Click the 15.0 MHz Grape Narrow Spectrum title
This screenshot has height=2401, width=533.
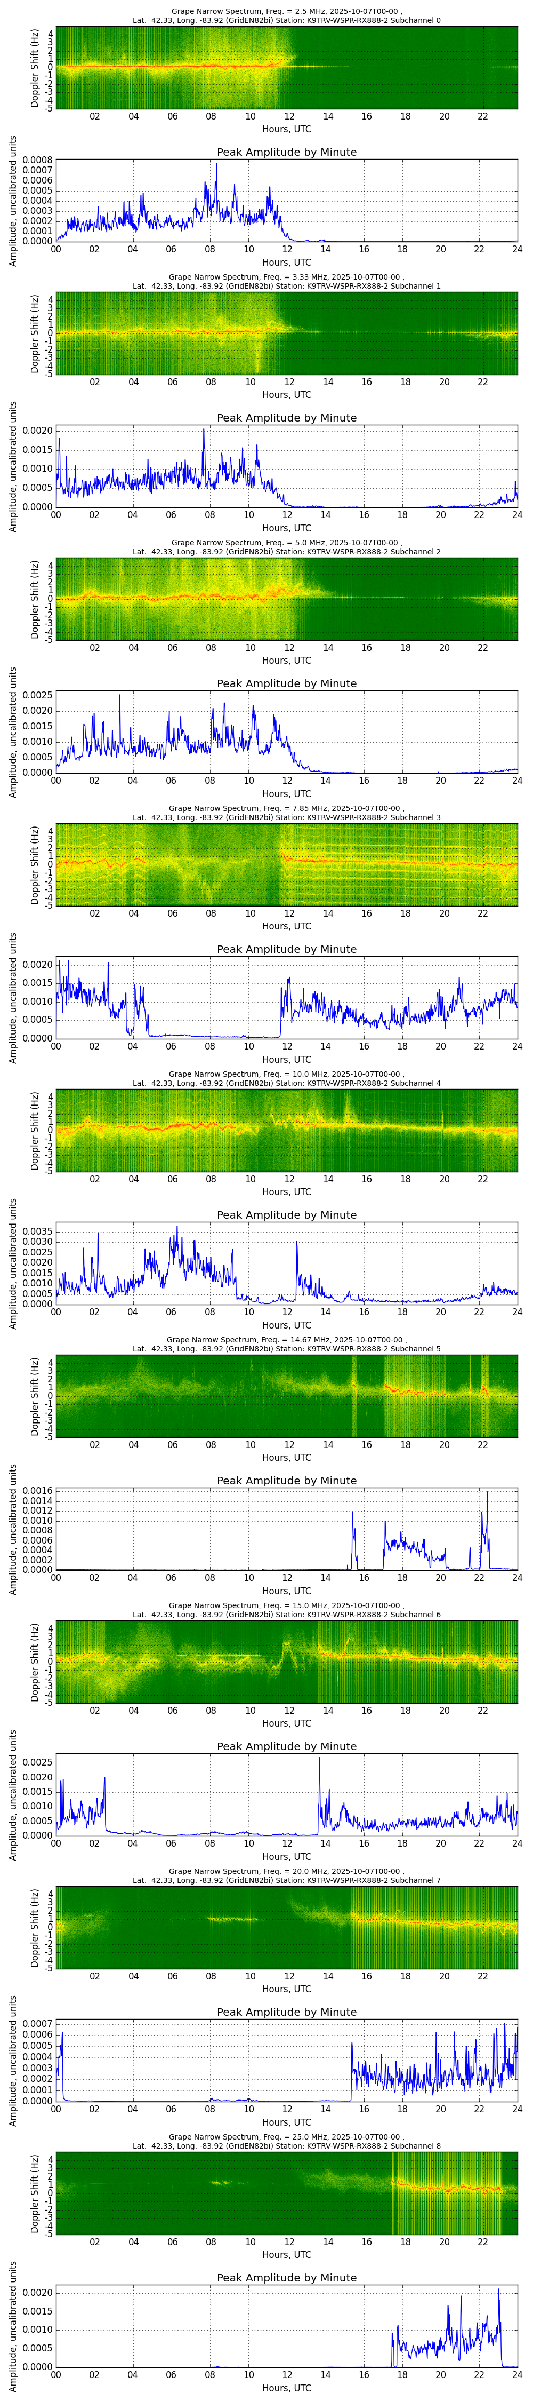[x=287, y=1609]
